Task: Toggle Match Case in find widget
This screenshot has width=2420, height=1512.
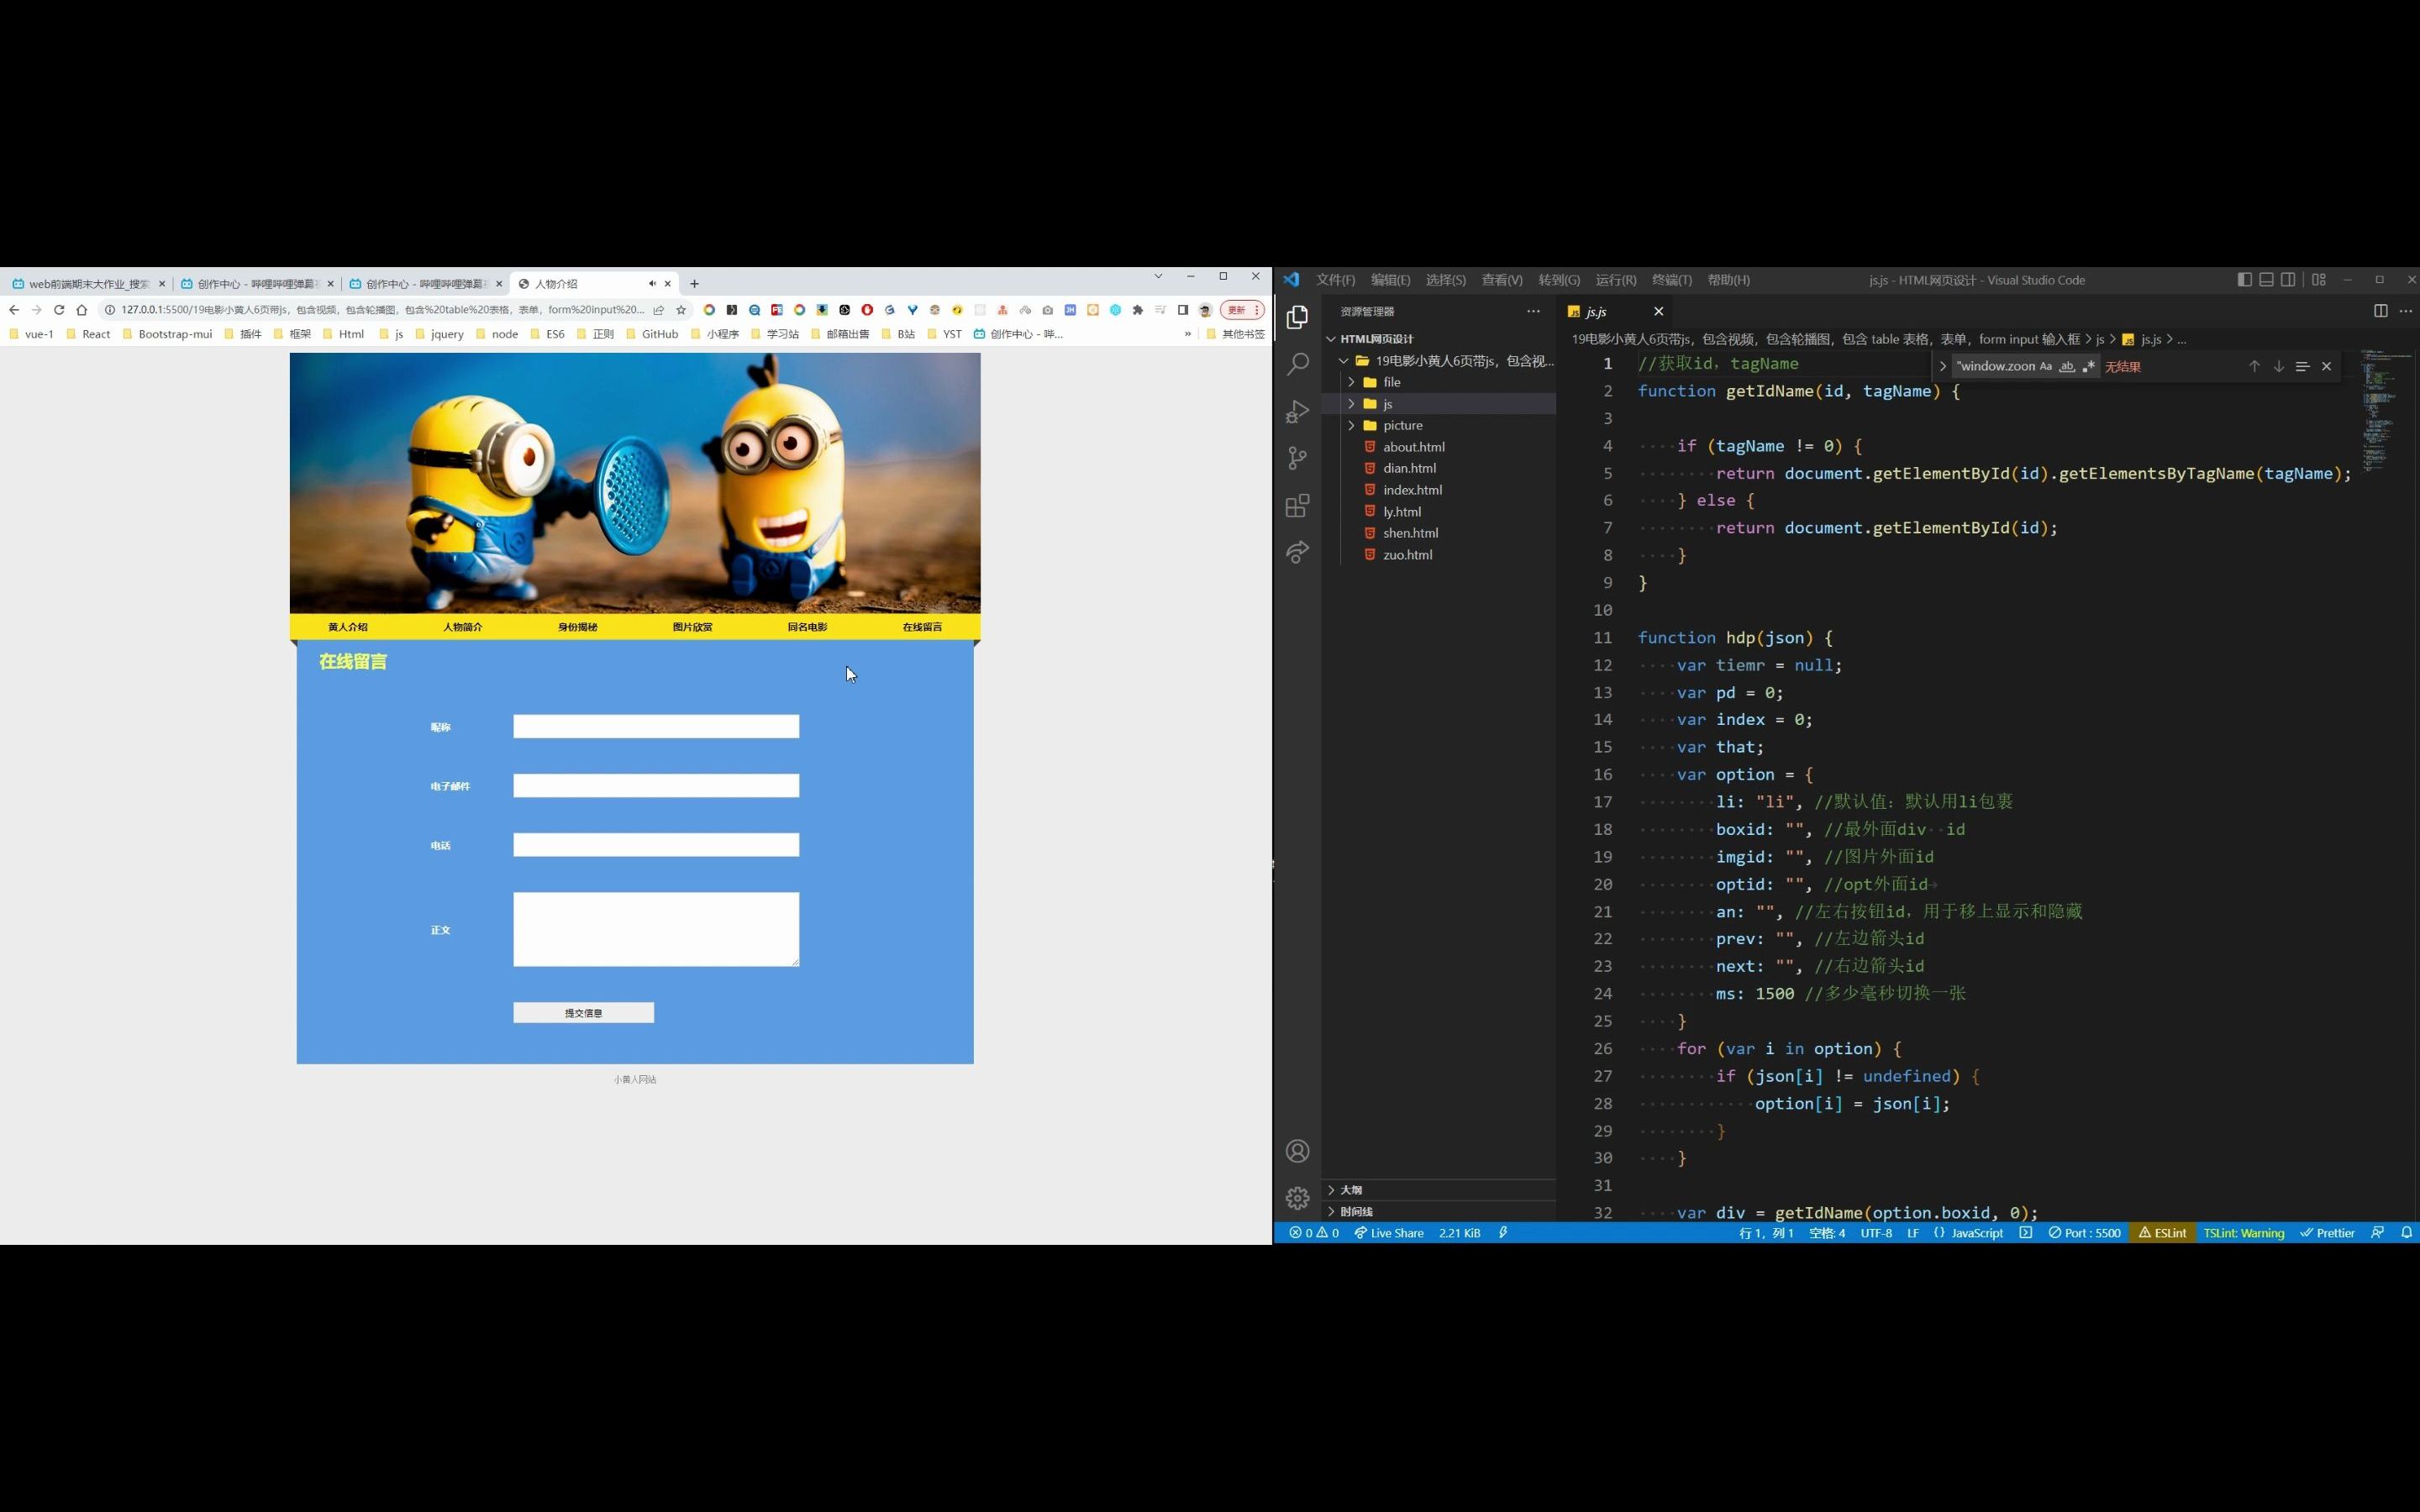Action: [x=2045, y=367]
